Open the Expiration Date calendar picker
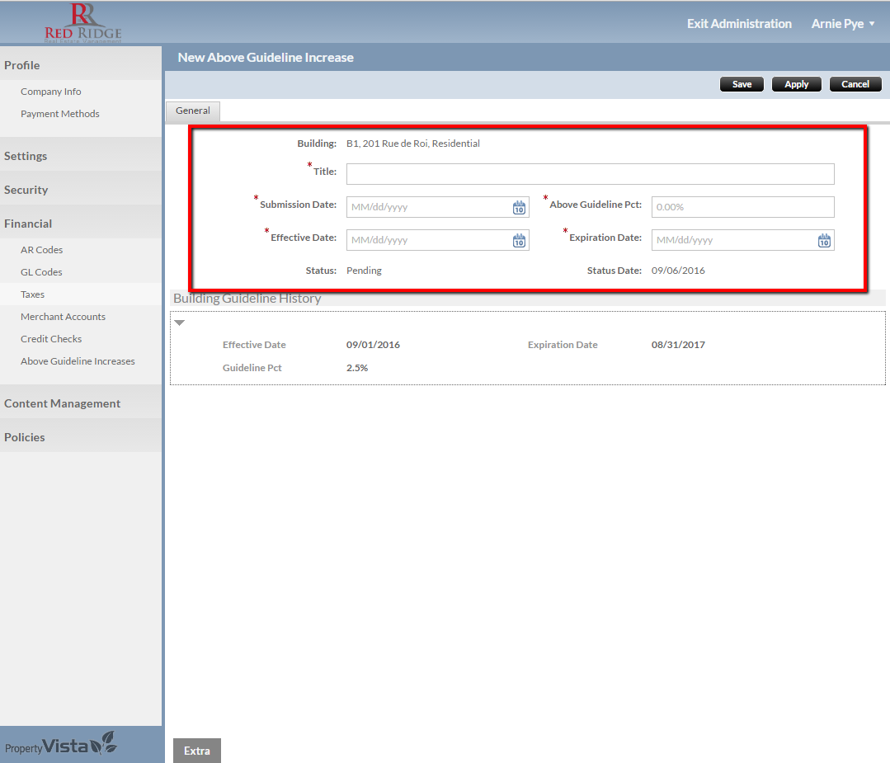Viewport: 890px width, 763px height. click(x=824, y=241)
